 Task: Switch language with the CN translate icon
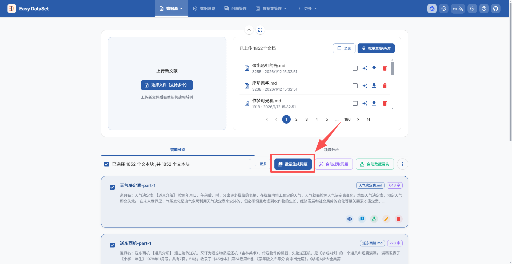[x=458, y=9]
